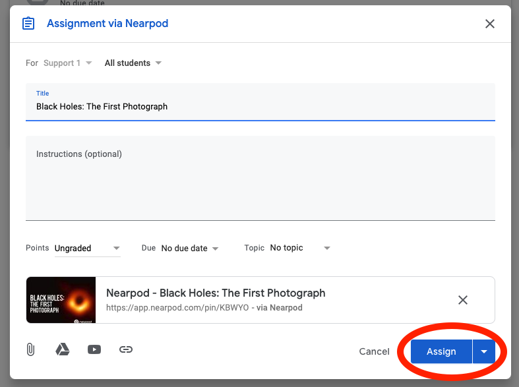Attach a file using the paperclip icon

pos(30,349)
